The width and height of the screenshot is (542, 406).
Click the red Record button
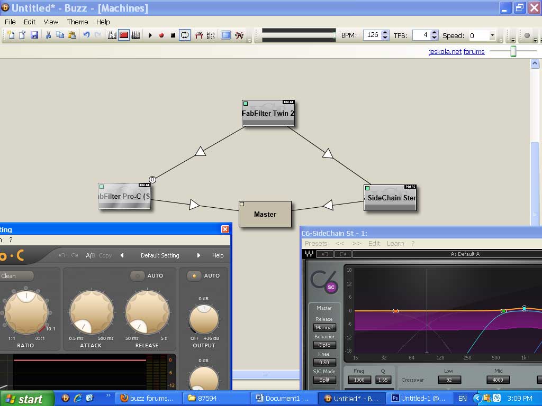click(161, 35)
